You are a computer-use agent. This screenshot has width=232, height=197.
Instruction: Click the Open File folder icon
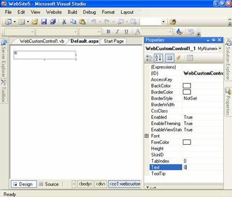click(35, 22)
